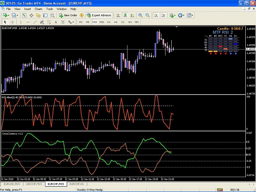256x192 pixels.
Task: Zoom out of the chart
Action: 147,15
